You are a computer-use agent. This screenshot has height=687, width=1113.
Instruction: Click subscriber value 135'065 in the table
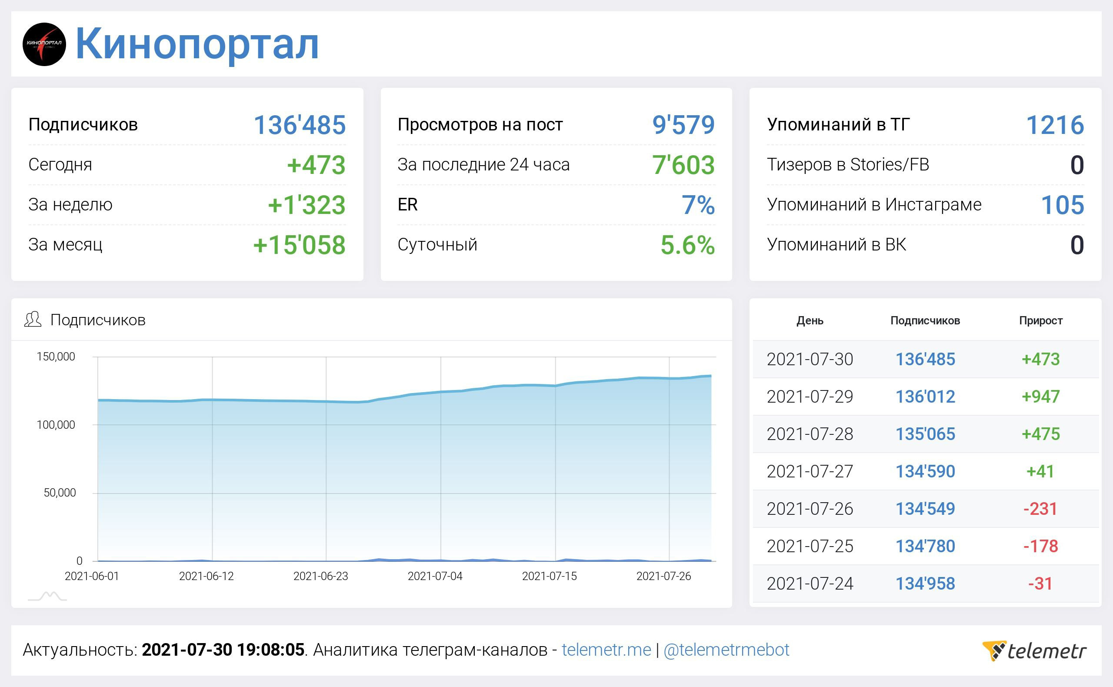925,434
